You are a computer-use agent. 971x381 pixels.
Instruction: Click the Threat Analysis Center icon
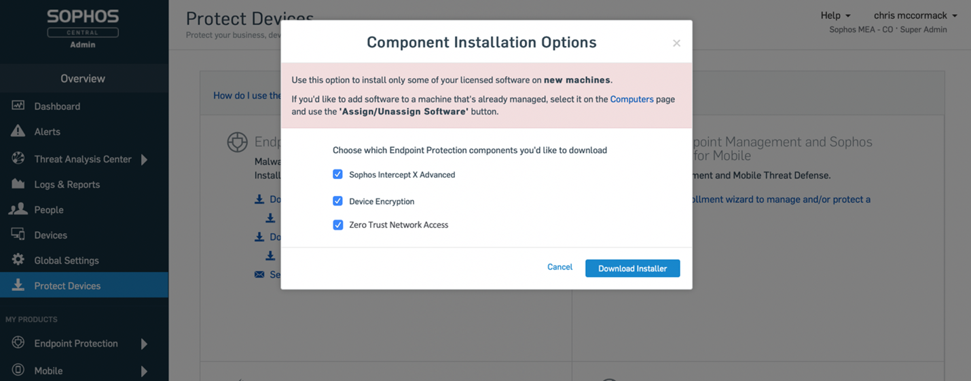click(18, 159)
